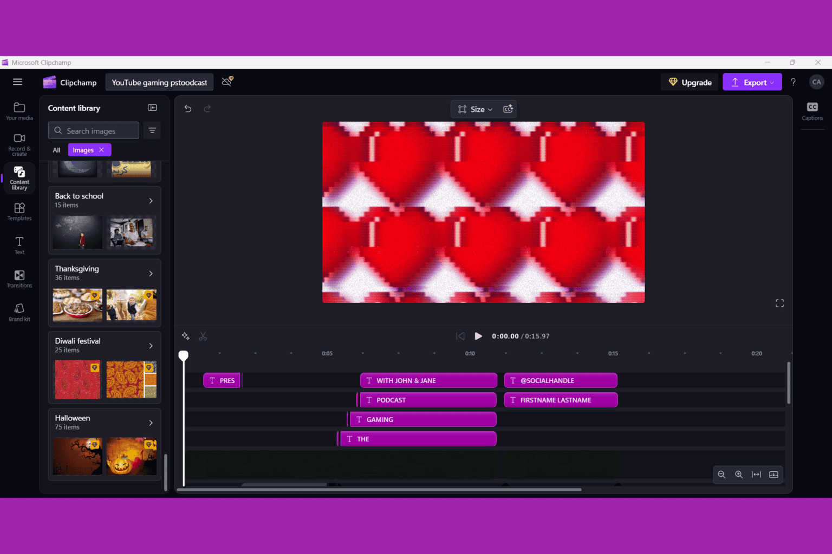Open Templates sidebar tab
The height and width of the screenshot is (554, 832).
(19, 212)
